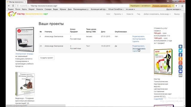This screenshot has width=191, height=107.
Task: Click the 'Электронная тетрадь' link
Action: (x=24, y=54)
